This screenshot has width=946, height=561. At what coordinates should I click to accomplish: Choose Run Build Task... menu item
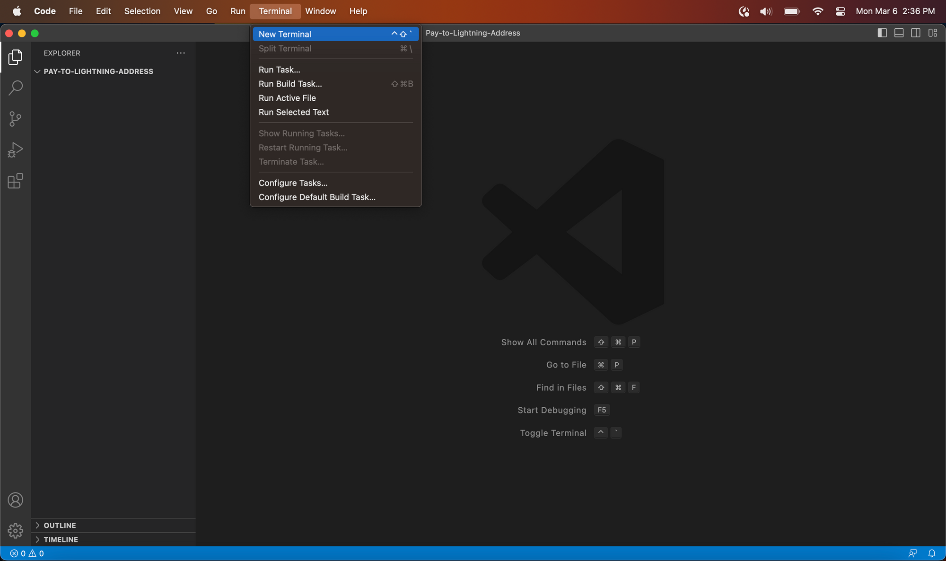336,84
